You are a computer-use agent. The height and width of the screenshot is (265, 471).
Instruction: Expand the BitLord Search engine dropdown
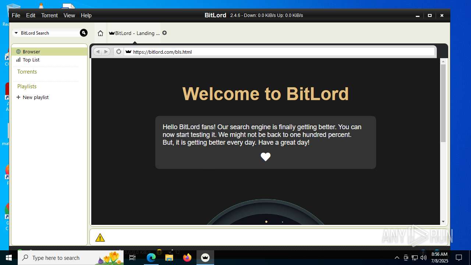16,33
